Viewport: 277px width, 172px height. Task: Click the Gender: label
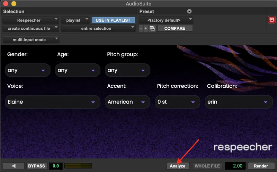[17, 54]
